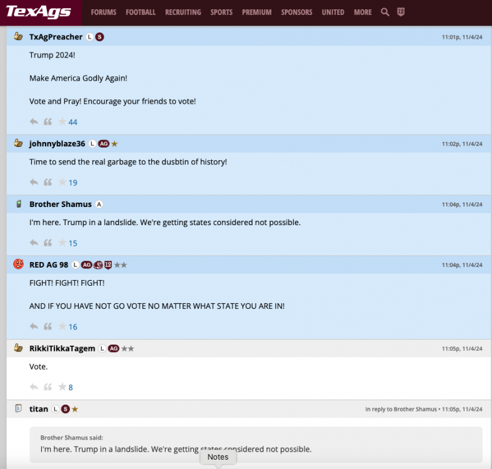Open the Forums menu
The height and width of the screenshot is (469, 492).
104,13
